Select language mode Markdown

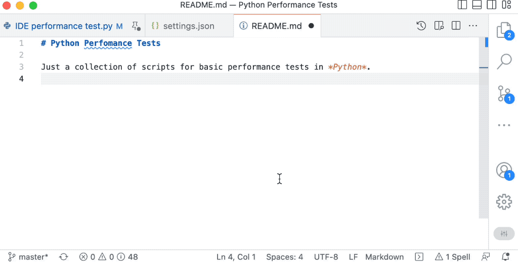[x=384, y=257]
